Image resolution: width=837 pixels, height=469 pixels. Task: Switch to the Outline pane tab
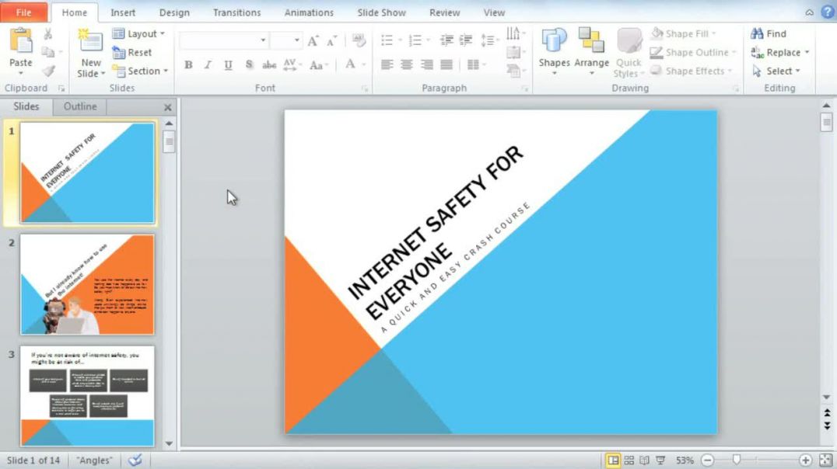[x=80, y=106]
